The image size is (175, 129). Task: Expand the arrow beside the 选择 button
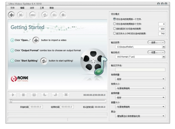point(163,42)
